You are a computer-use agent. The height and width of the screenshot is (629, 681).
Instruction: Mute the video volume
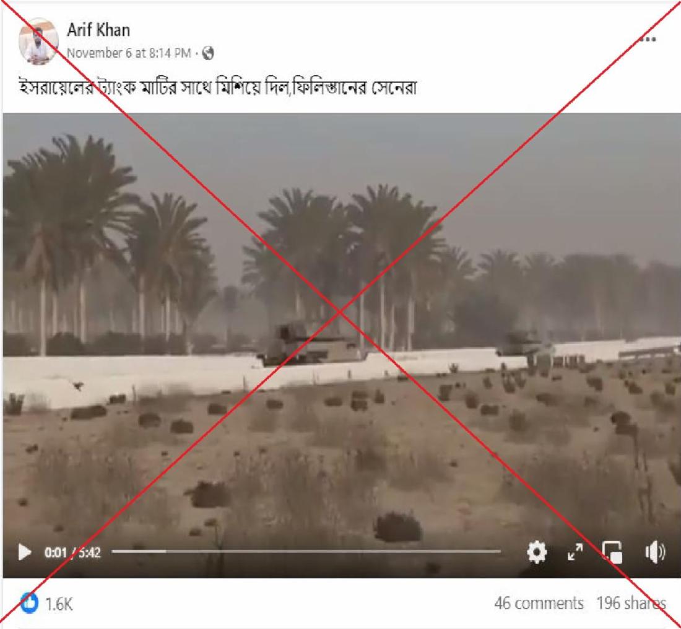pyautogui.click(x=655, y=553)
